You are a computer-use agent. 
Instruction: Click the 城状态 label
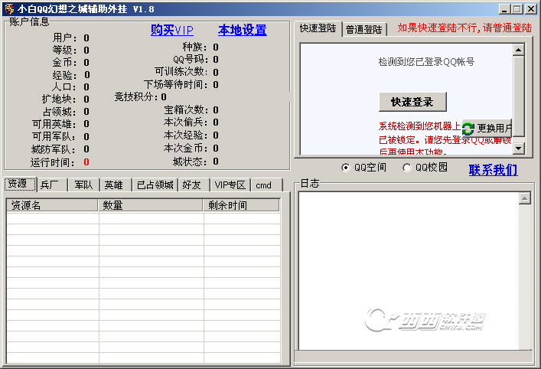[191, 162]
